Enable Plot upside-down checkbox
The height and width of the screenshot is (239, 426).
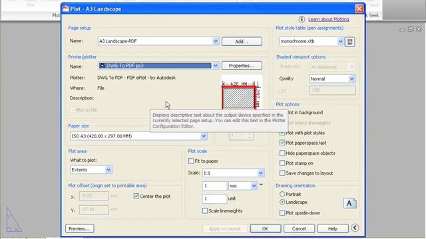(x=282, y=213)
